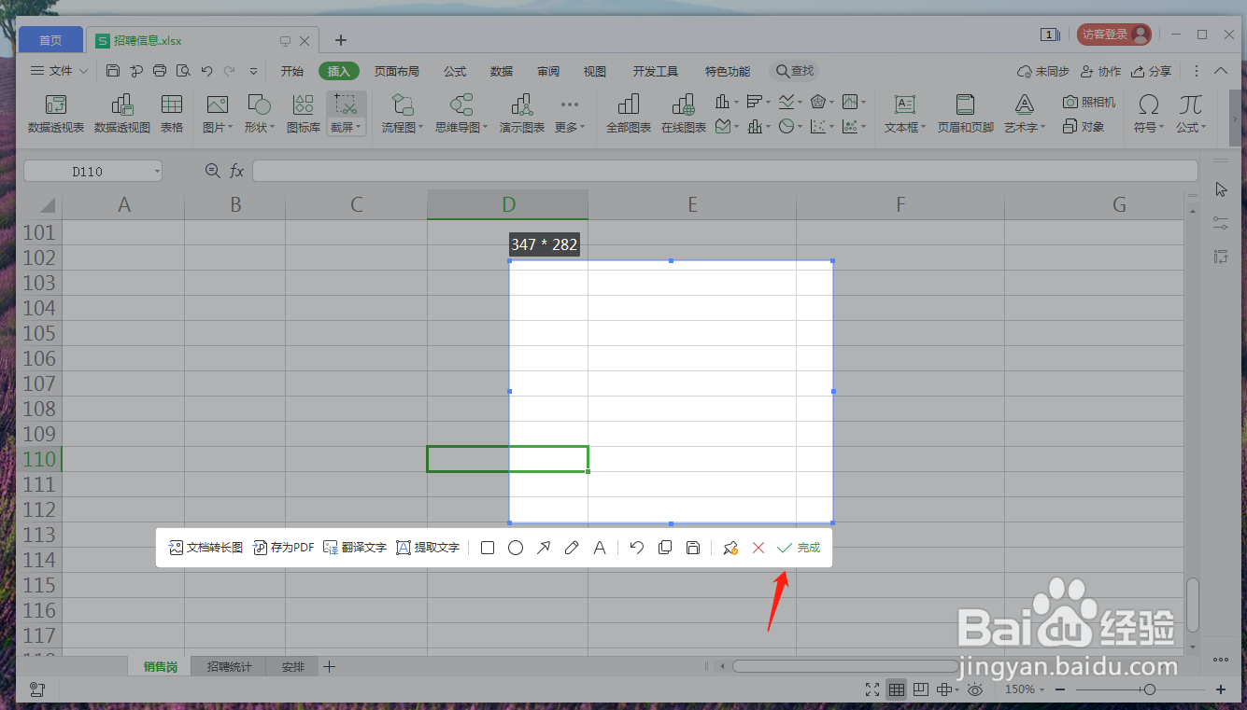
Task: Click 翻译文字 in capture toolbar
Action: tap(355, 548)
